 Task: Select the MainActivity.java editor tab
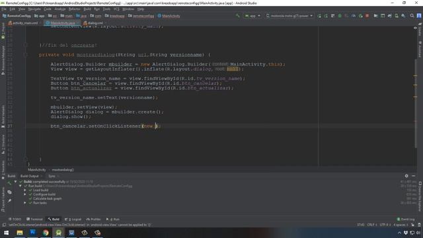(62, 23)
